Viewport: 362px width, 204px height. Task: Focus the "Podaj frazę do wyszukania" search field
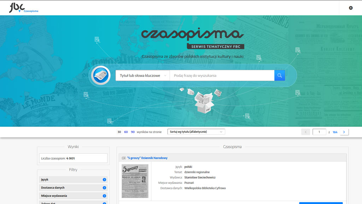(x=222, y=75)
